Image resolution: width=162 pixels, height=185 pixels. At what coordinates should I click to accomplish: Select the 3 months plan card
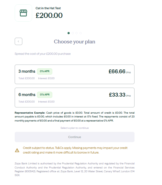(x=75, y=74)
